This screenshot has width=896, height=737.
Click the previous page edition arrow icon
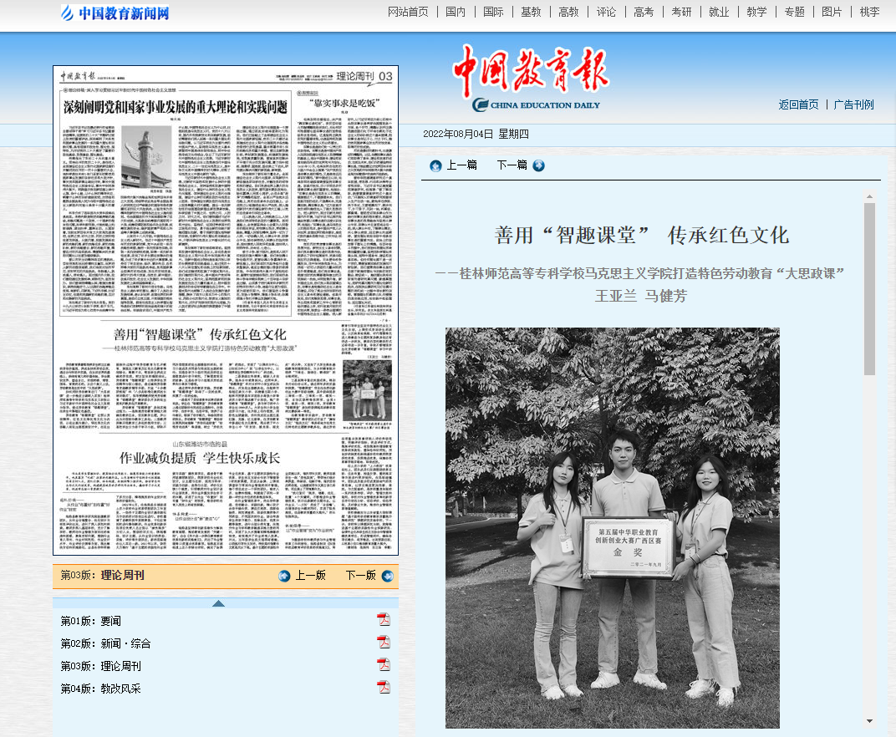(284, 576)
